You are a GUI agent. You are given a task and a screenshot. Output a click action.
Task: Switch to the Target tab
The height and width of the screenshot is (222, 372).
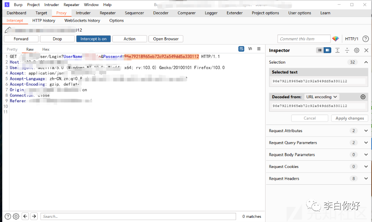41,13
